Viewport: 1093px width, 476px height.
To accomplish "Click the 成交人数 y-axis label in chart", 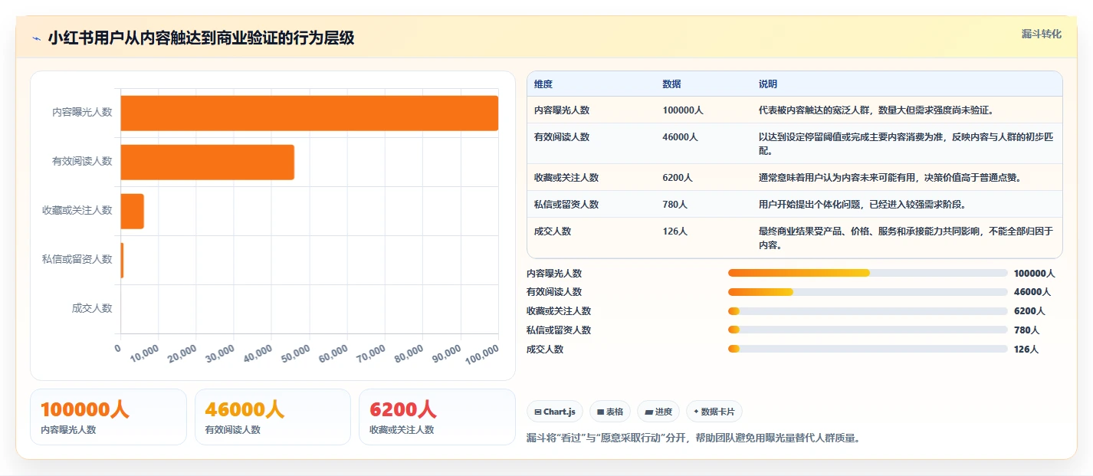I will click(92, 308).
